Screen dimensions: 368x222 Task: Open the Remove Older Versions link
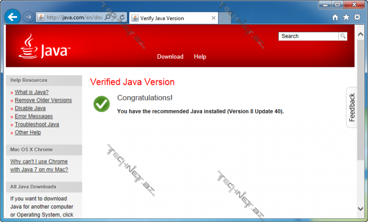(43, 100)
